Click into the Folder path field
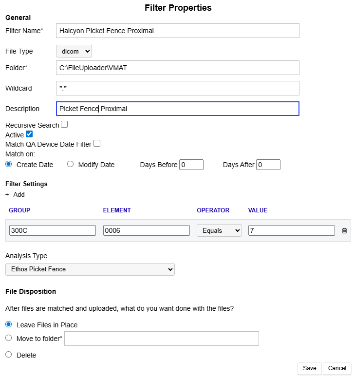The height and width of the screenshot is (378, 354). (177, 68)
